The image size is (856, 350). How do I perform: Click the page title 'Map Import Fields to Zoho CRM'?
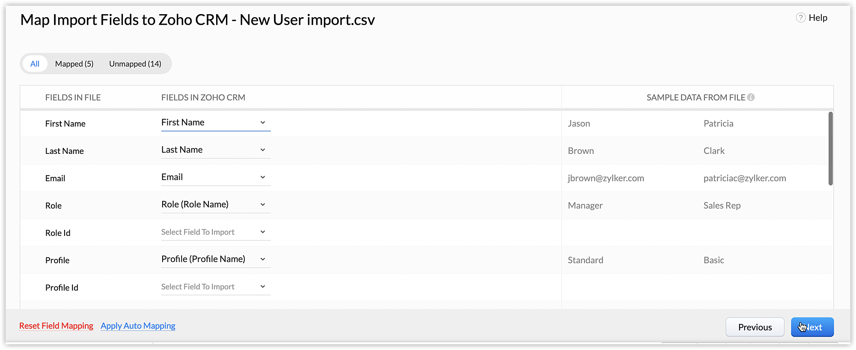[124, 20]
